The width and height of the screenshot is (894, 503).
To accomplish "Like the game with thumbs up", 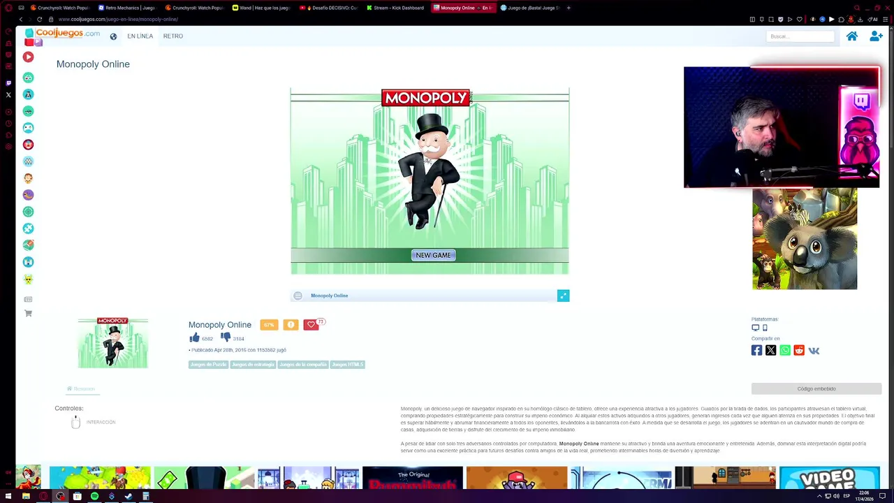I will click(x=194, y=337).
